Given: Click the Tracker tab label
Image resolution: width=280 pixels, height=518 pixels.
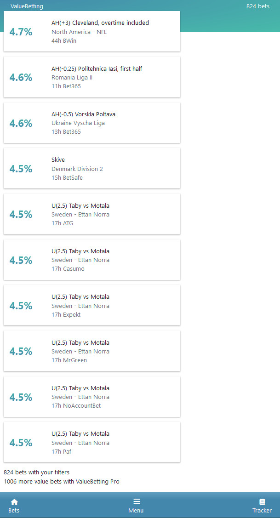Looking at the screenshot, I should [x=262, y=510].
